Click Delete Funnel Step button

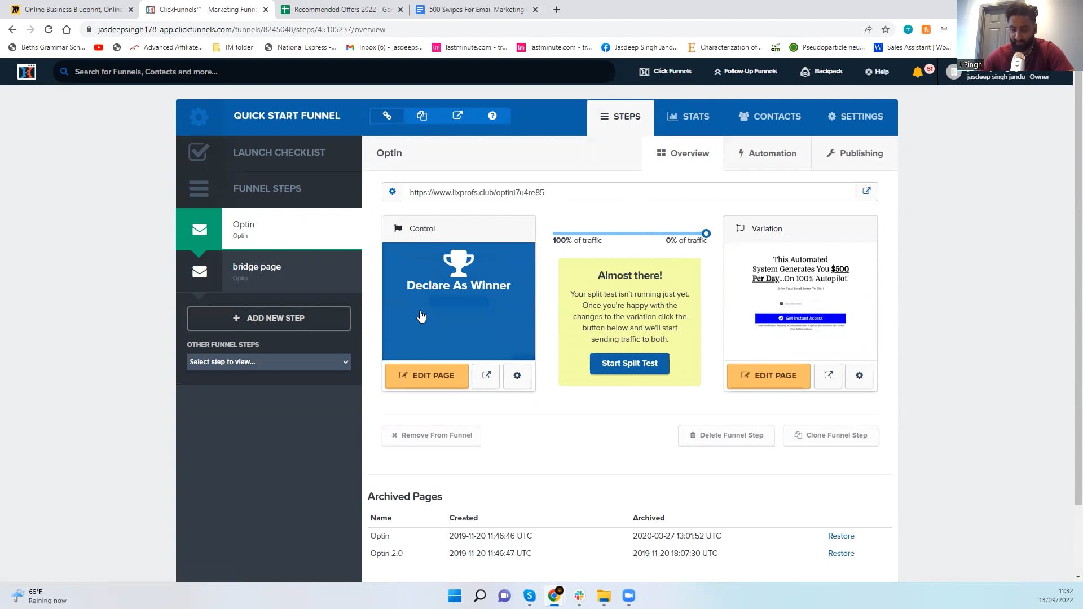(727, 435)
